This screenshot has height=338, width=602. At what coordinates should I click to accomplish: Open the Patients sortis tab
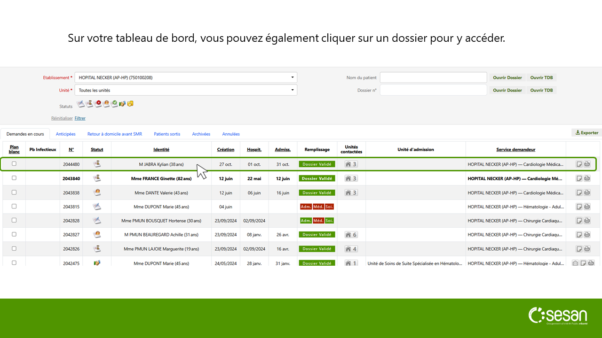coord(167,134)
